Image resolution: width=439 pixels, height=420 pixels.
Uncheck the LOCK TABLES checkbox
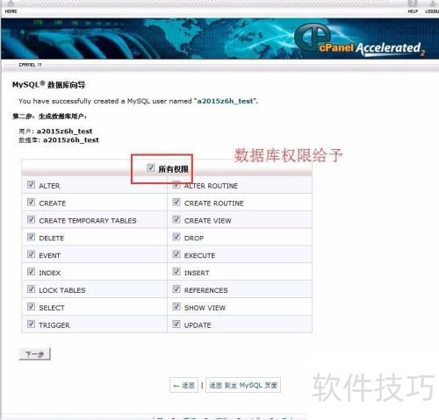[x=31, y=289]
